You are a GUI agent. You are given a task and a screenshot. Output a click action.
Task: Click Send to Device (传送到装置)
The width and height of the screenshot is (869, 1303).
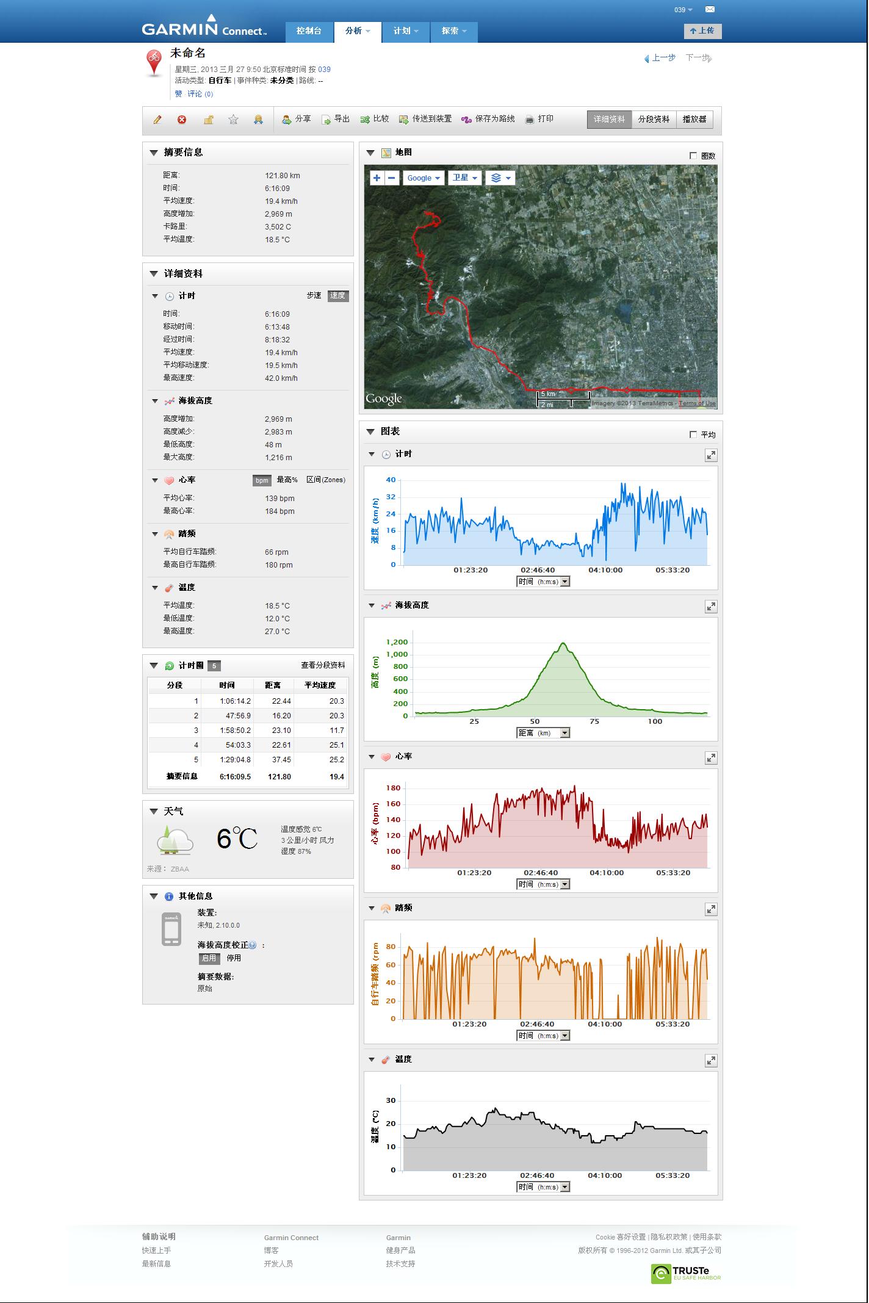(x=425, y=119)
